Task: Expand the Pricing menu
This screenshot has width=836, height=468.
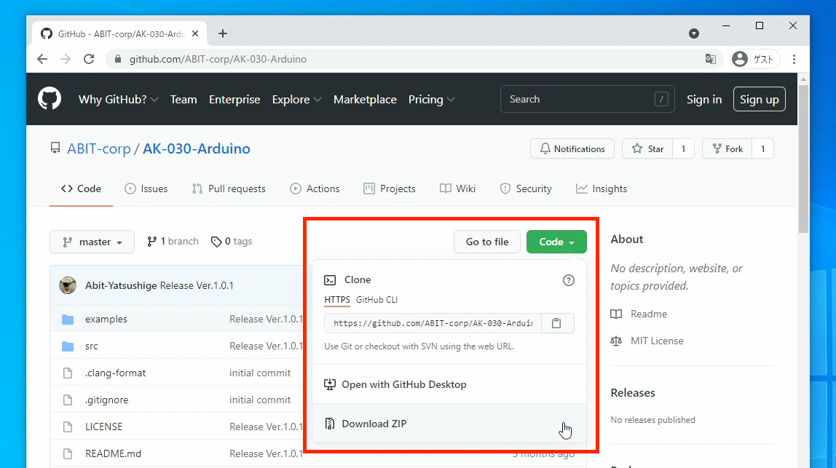Action: pyautogui.click(x=431, y=100)
